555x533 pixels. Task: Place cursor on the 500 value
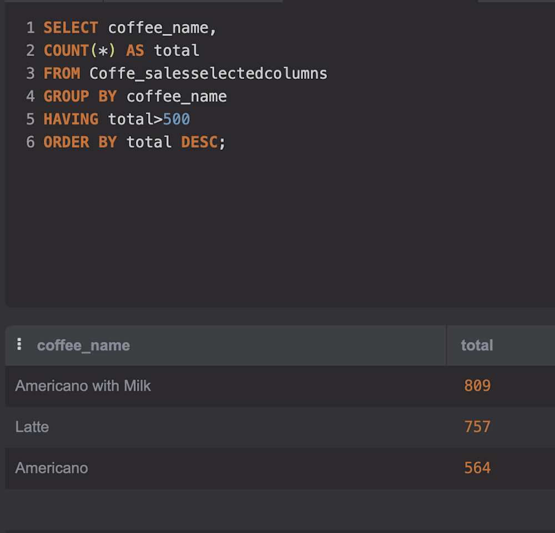tap(176, 119)
